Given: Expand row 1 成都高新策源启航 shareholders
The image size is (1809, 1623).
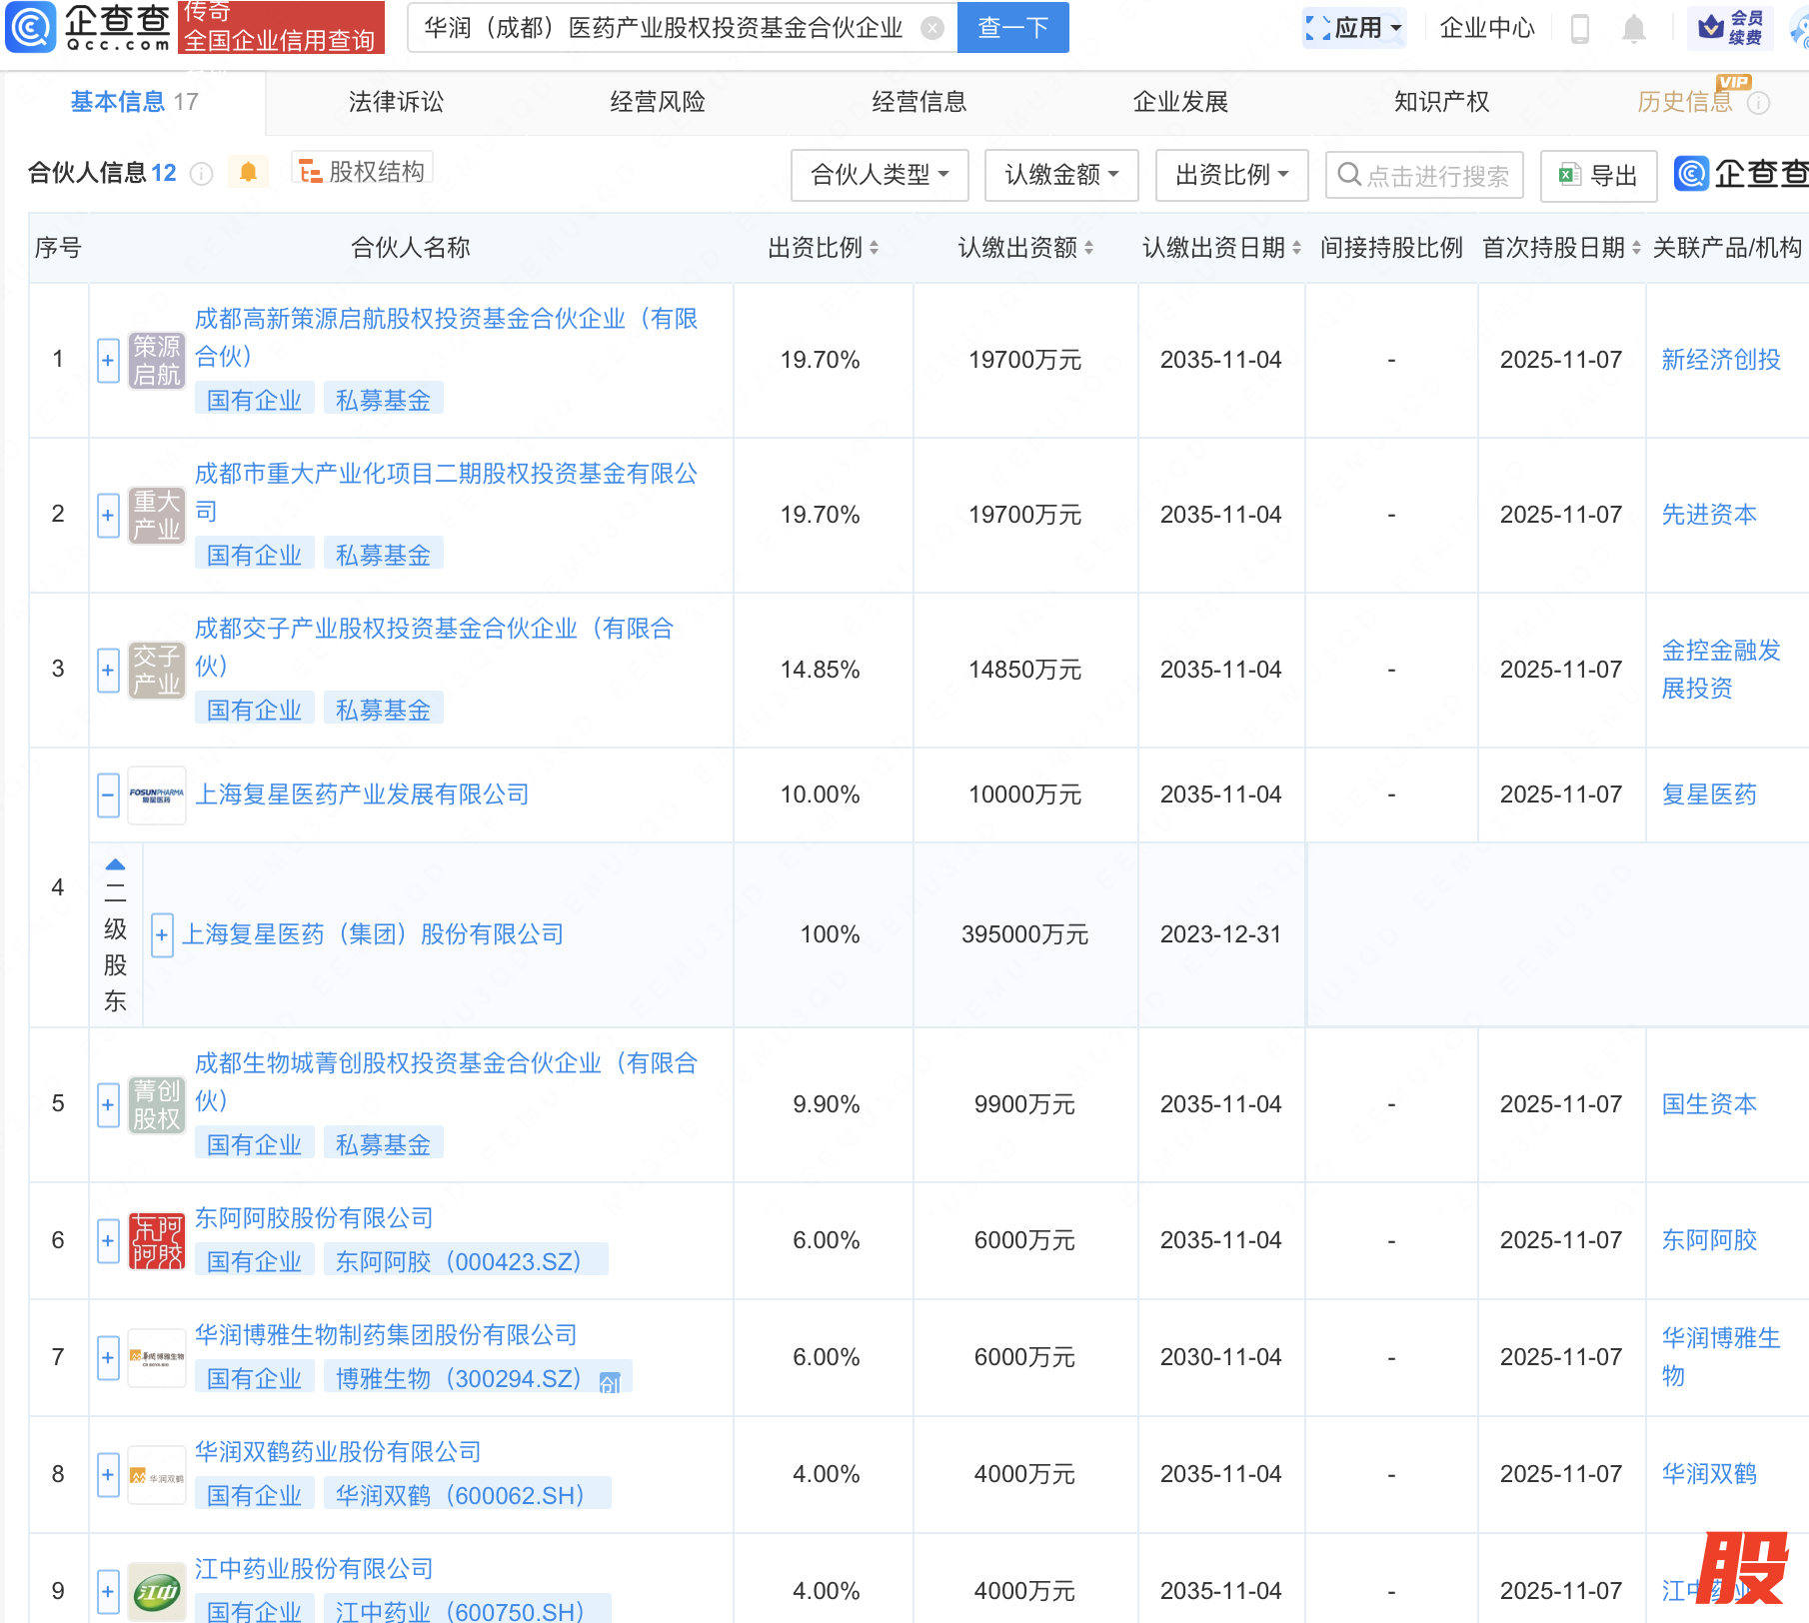Looking at the screenshot, I should (108, 360).
